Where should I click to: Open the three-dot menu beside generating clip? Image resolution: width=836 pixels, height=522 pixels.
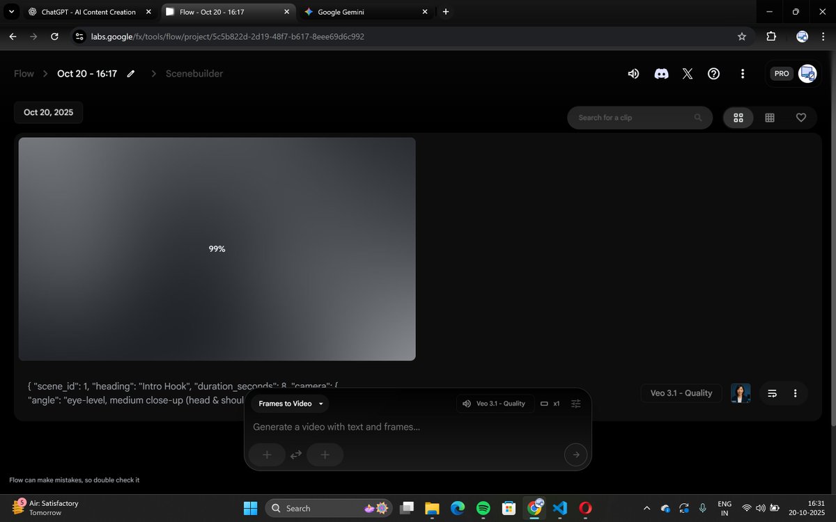click(795, 393)
